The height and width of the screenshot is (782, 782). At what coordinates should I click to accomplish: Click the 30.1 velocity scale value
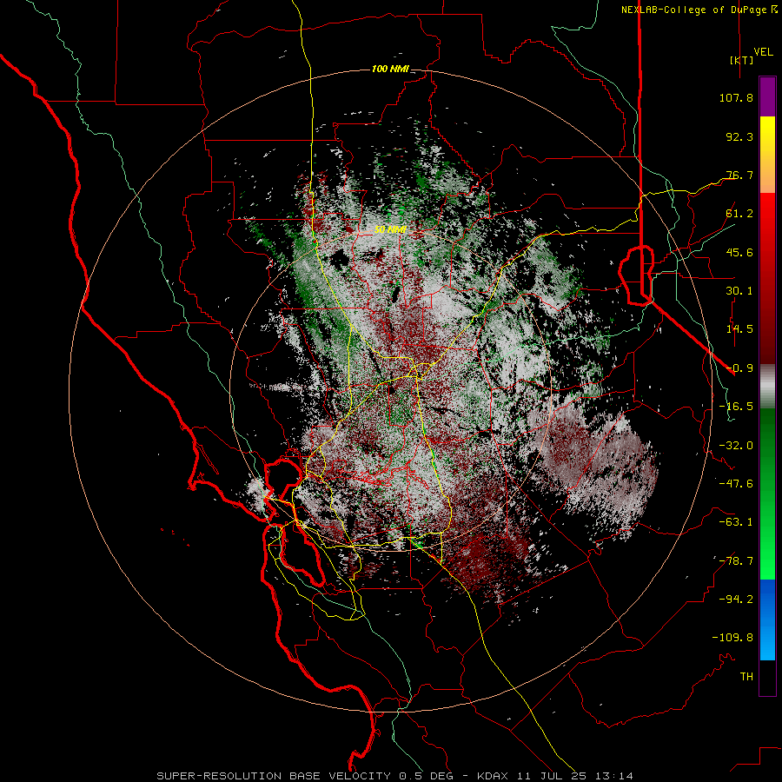[x=739, y=291]
